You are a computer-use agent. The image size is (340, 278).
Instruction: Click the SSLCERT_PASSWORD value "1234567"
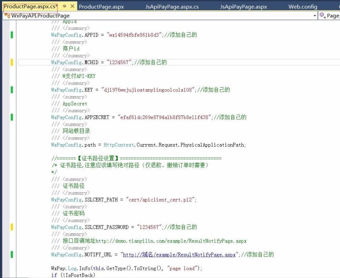coord(149,227)
